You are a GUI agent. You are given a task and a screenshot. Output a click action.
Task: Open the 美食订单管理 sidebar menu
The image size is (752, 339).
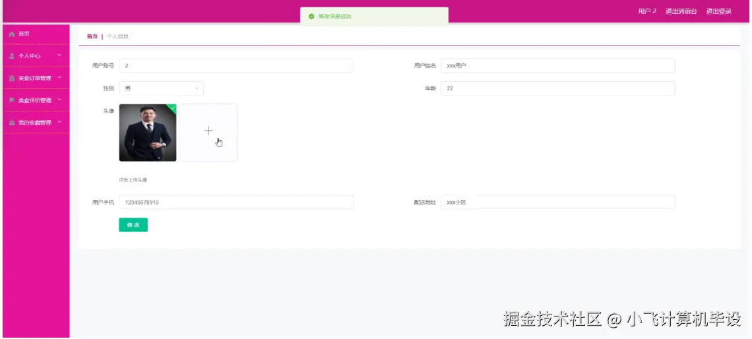36,78
